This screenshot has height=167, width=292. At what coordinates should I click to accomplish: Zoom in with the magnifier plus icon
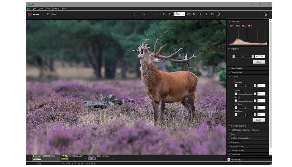point(164,14)
